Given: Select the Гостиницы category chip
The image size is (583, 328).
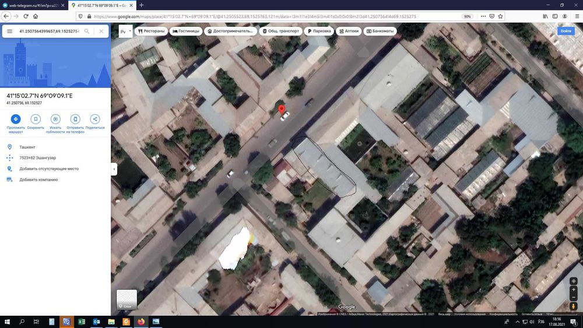Looking at the screenshot, I should (x=186, y=31).
